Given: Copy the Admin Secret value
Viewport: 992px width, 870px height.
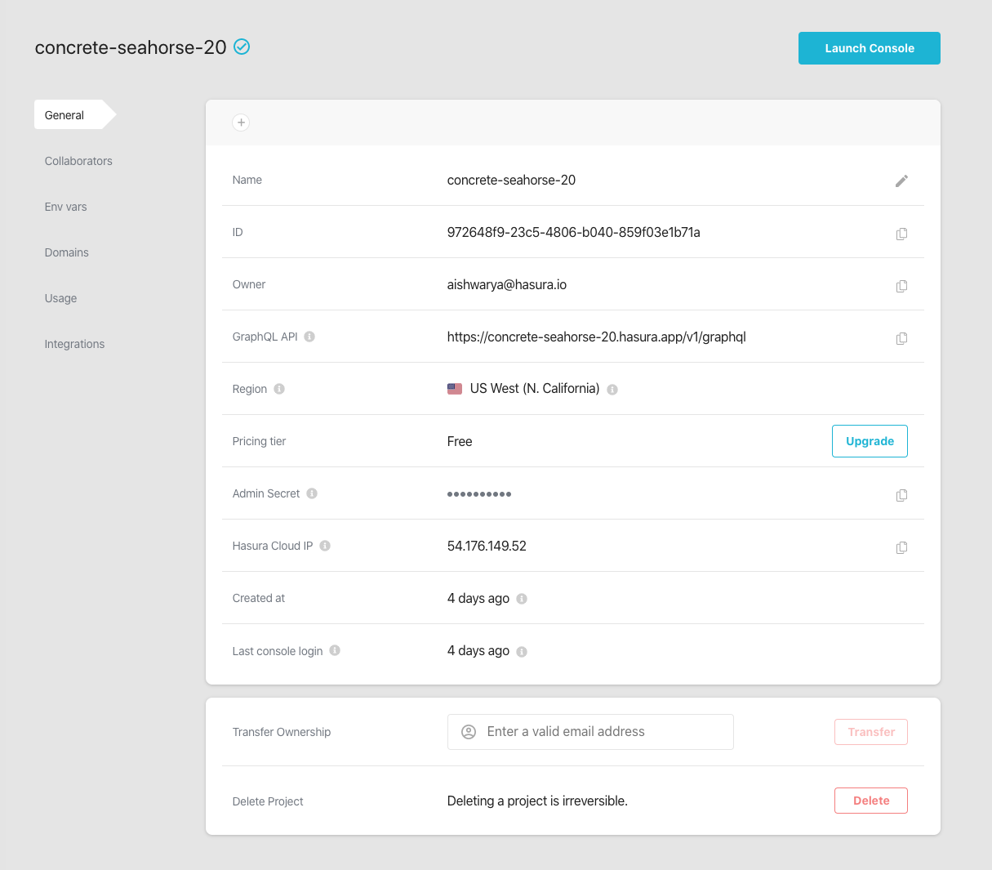Looking at the screenshot, I should (x=901, y=495).
